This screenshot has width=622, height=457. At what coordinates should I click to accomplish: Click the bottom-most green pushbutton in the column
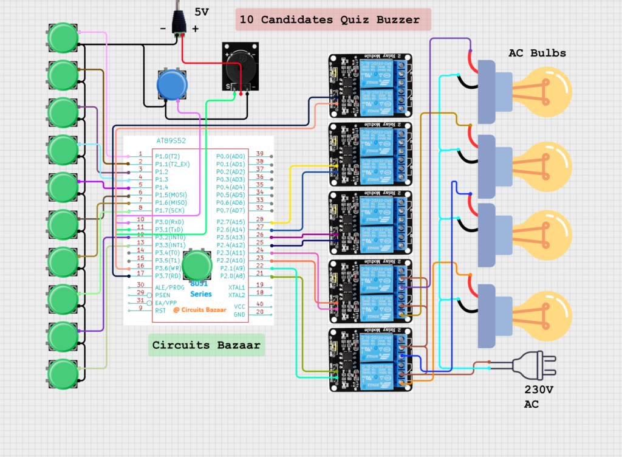(x=63, y=374)
